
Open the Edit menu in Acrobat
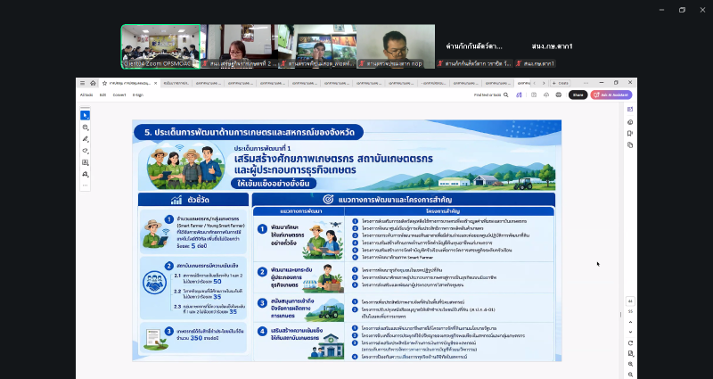102,95
